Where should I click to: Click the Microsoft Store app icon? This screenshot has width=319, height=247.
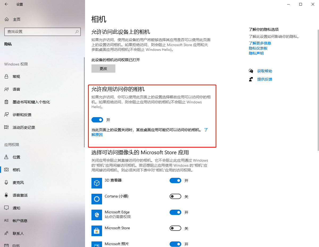pyautogui.click(x=97, y=231)
